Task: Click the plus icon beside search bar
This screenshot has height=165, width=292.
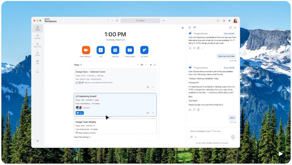Action: 164,21
